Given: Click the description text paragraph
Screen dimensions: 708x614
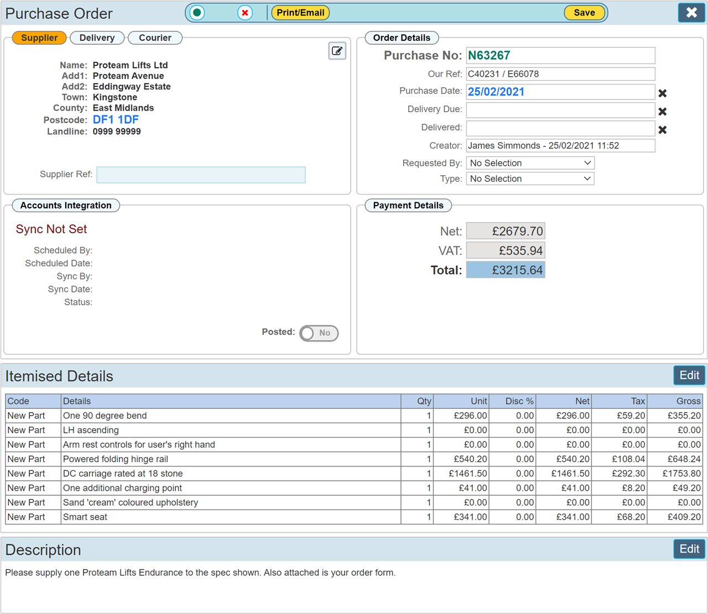Looking at the screenshot, I should click(x=200, y=573).
